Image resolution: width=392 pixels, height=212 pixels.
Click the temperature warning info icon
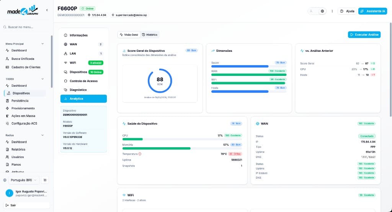pyautogui.click(x=140, y=154)
